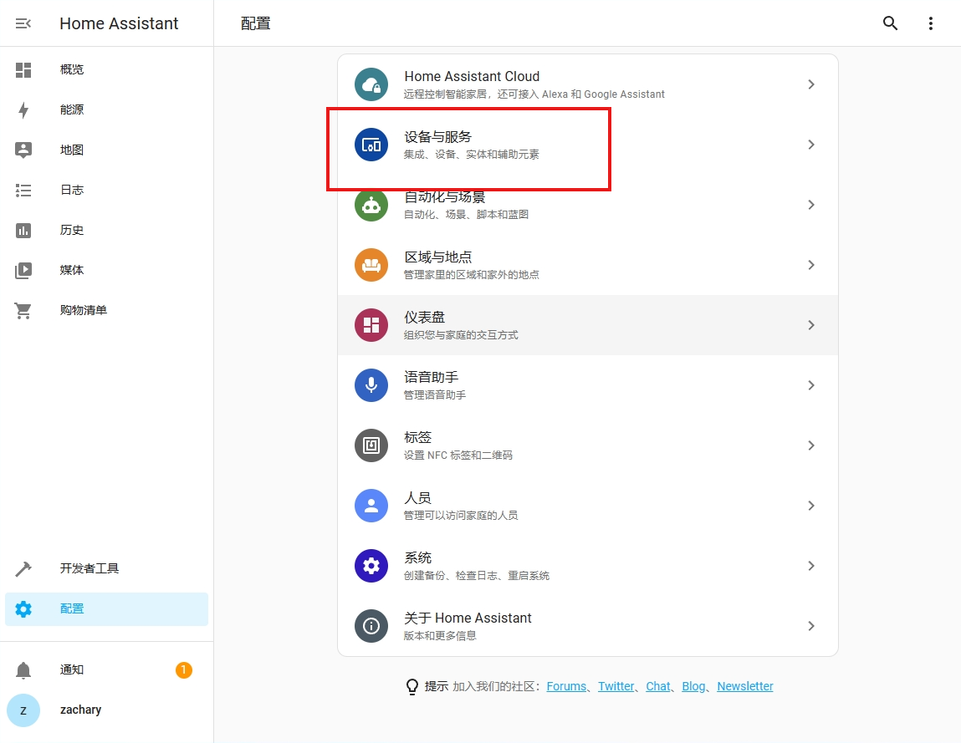The height and width of the screenshot is (743, 961).
Task: Open the zachary user profile
Action: click(80, 710)
